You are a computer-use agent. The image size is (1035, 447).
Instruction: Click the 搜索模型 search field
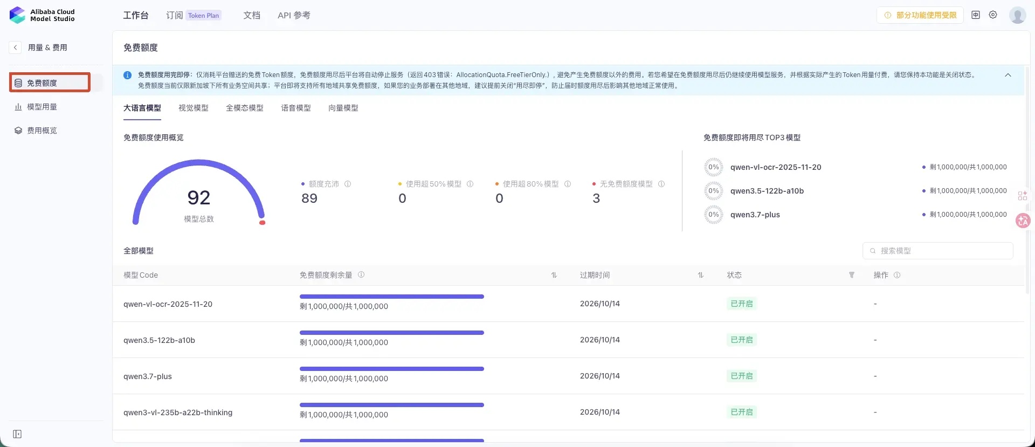pyautogui.click(x=938, y=251)
